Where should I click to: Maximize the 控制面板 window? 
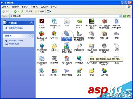(x=126, y=3)
